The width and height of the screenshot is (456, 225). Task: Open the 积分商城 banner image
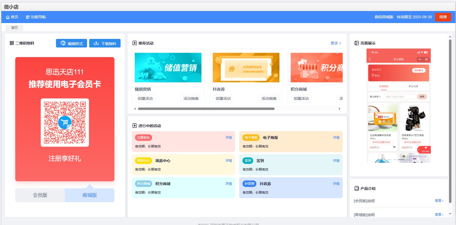tap(317, 68)
